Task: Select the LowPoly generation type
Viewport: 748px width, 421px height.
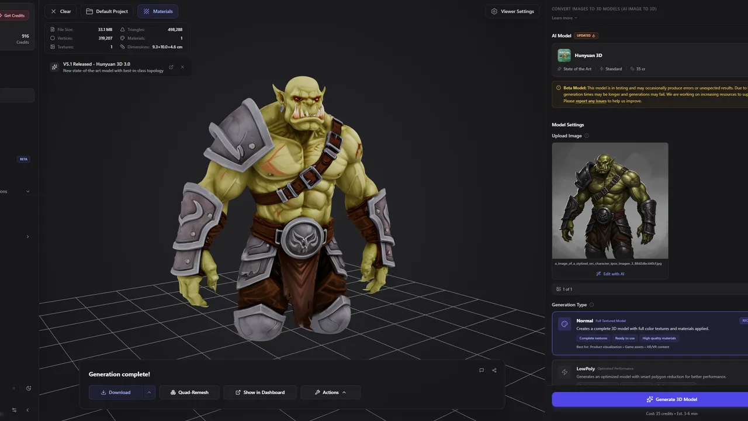Action: 650,372
